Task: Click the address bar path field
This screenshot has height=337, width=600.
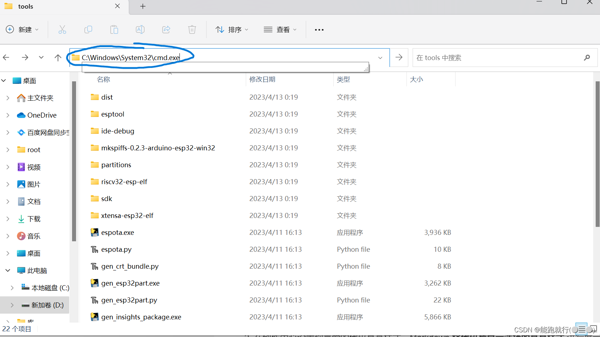Action: pos(230,58)
